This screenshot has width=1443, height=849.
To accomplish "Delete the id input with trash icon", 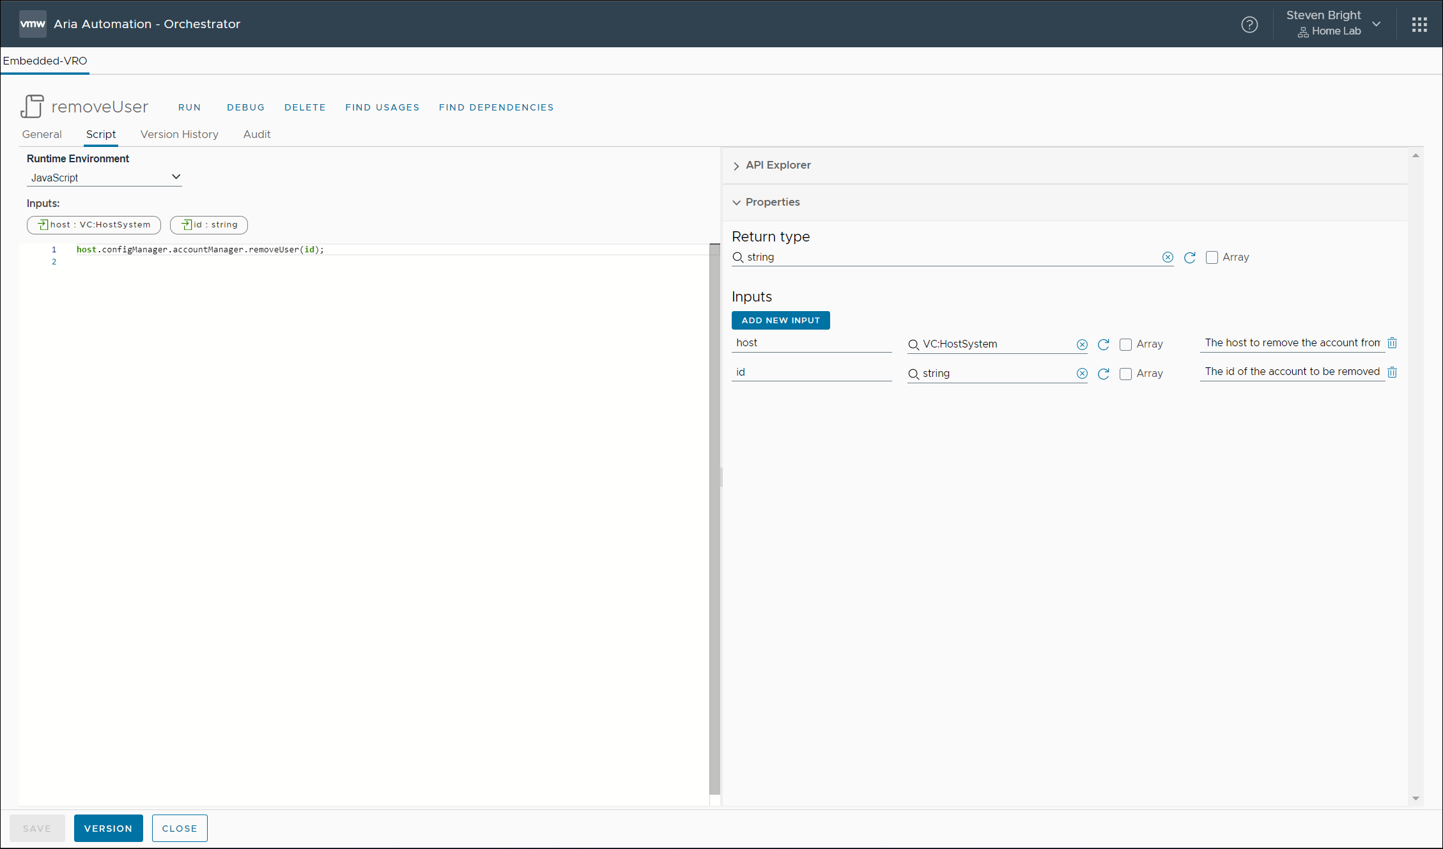I will click(1392, 372).
